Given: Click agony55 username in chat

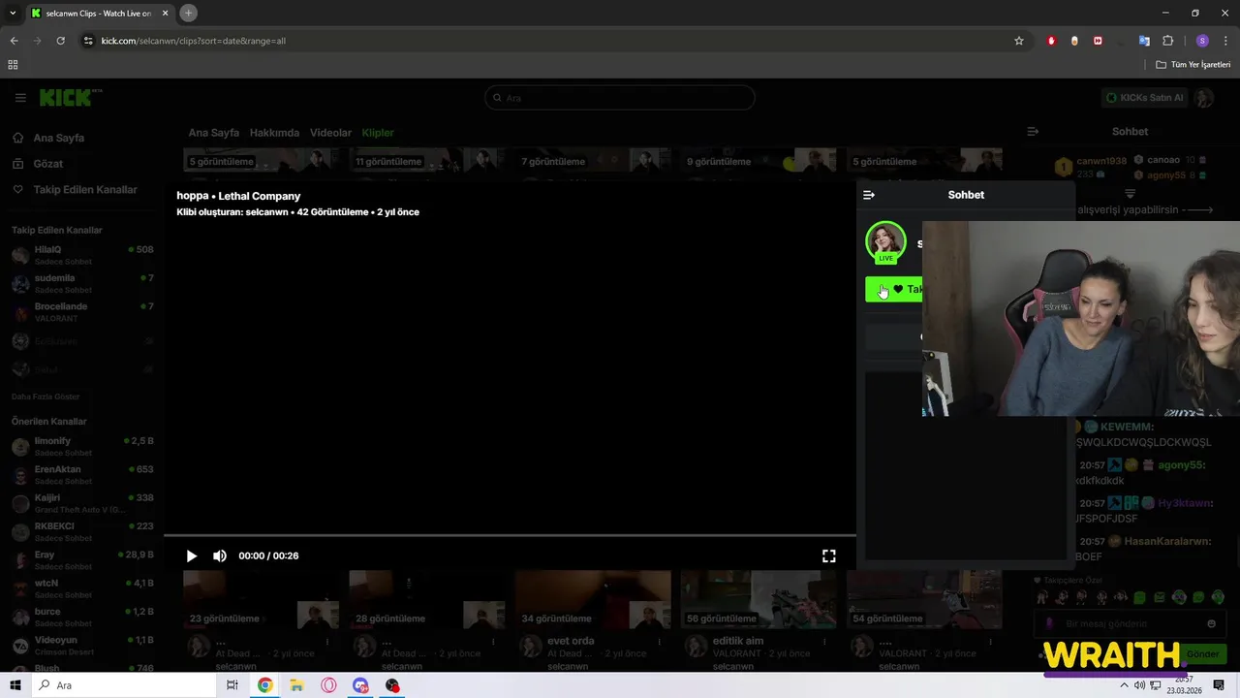Looking at the screenshot, I should pos(1181,465).
